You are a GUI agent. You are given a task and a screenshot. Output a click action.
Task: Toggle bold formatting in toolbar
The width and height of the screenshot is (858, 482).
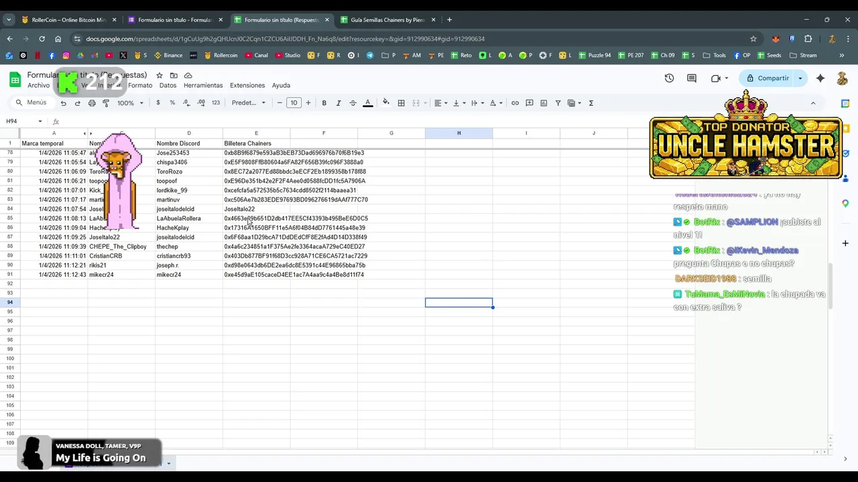click(324, 103)
